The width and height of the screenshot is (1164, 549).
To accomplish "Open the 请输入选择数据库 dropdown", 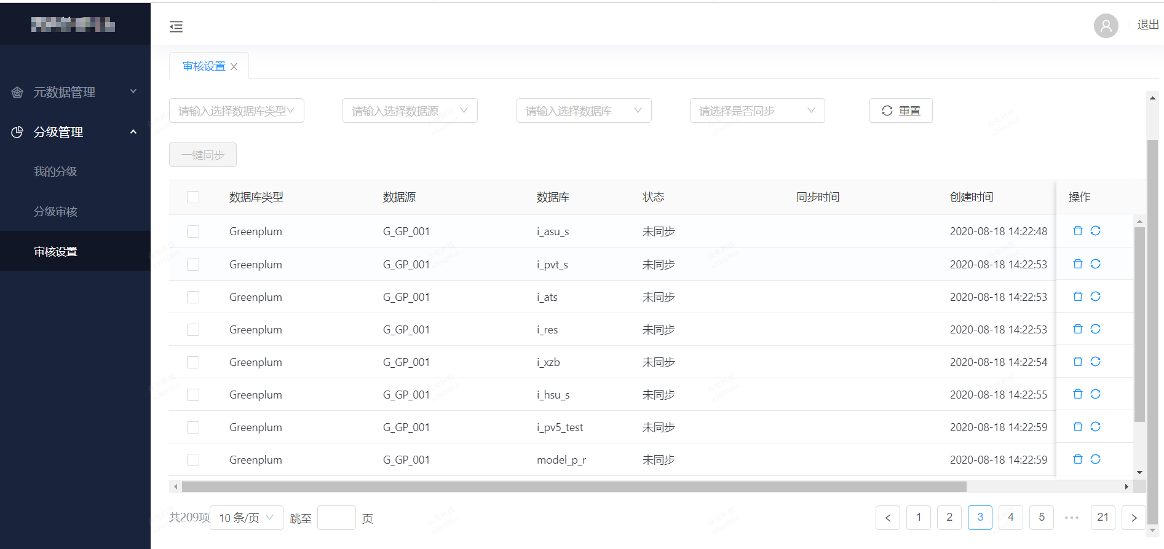I will click(584, 111).
